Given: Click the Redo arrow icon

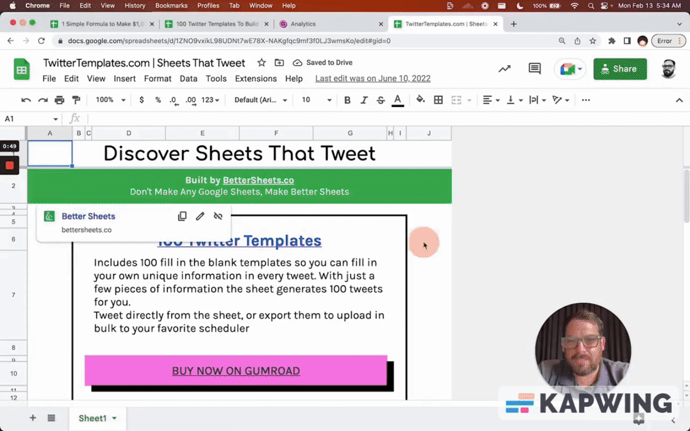Looking at the screenshot, I should pos(43,100).
